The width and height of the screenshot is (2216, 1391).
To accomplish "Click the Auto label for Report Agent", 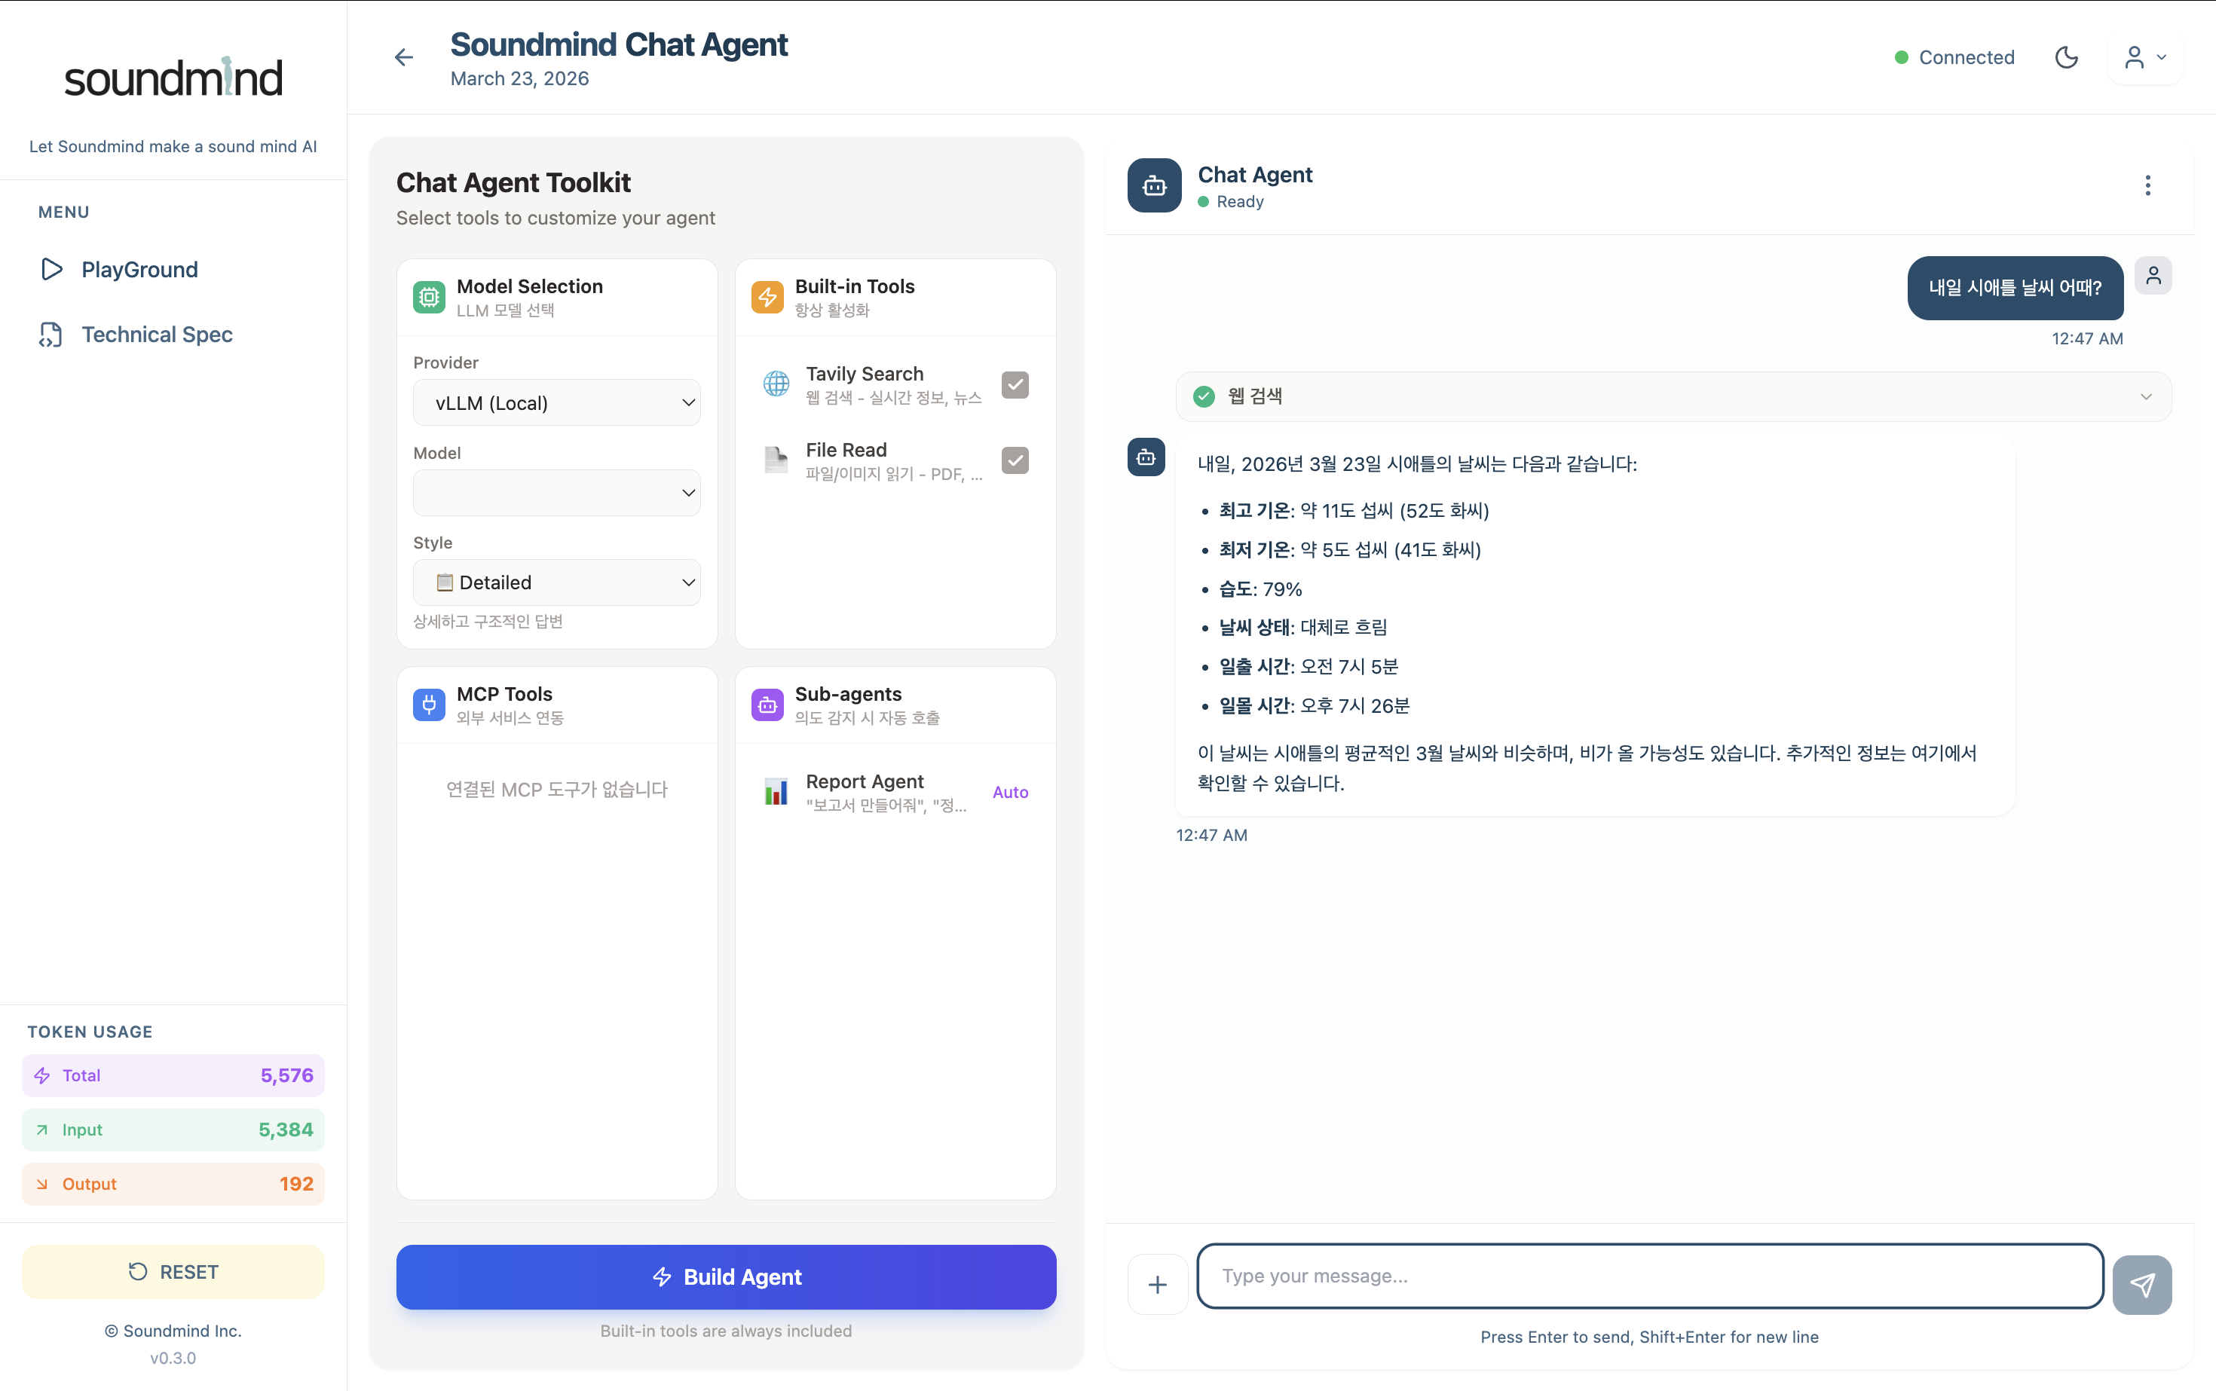I will coord(1011,792).
